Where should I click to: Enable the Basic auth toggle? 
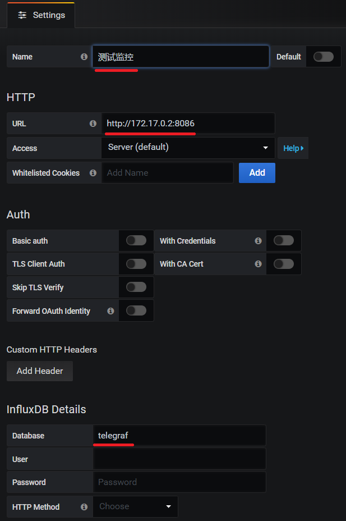(136, 241)
